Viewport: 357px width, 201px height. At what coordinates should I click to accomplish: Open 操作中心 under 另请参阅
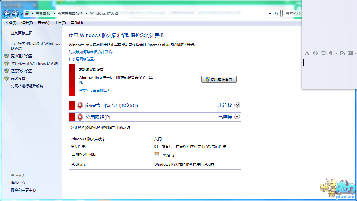point(18,183)
